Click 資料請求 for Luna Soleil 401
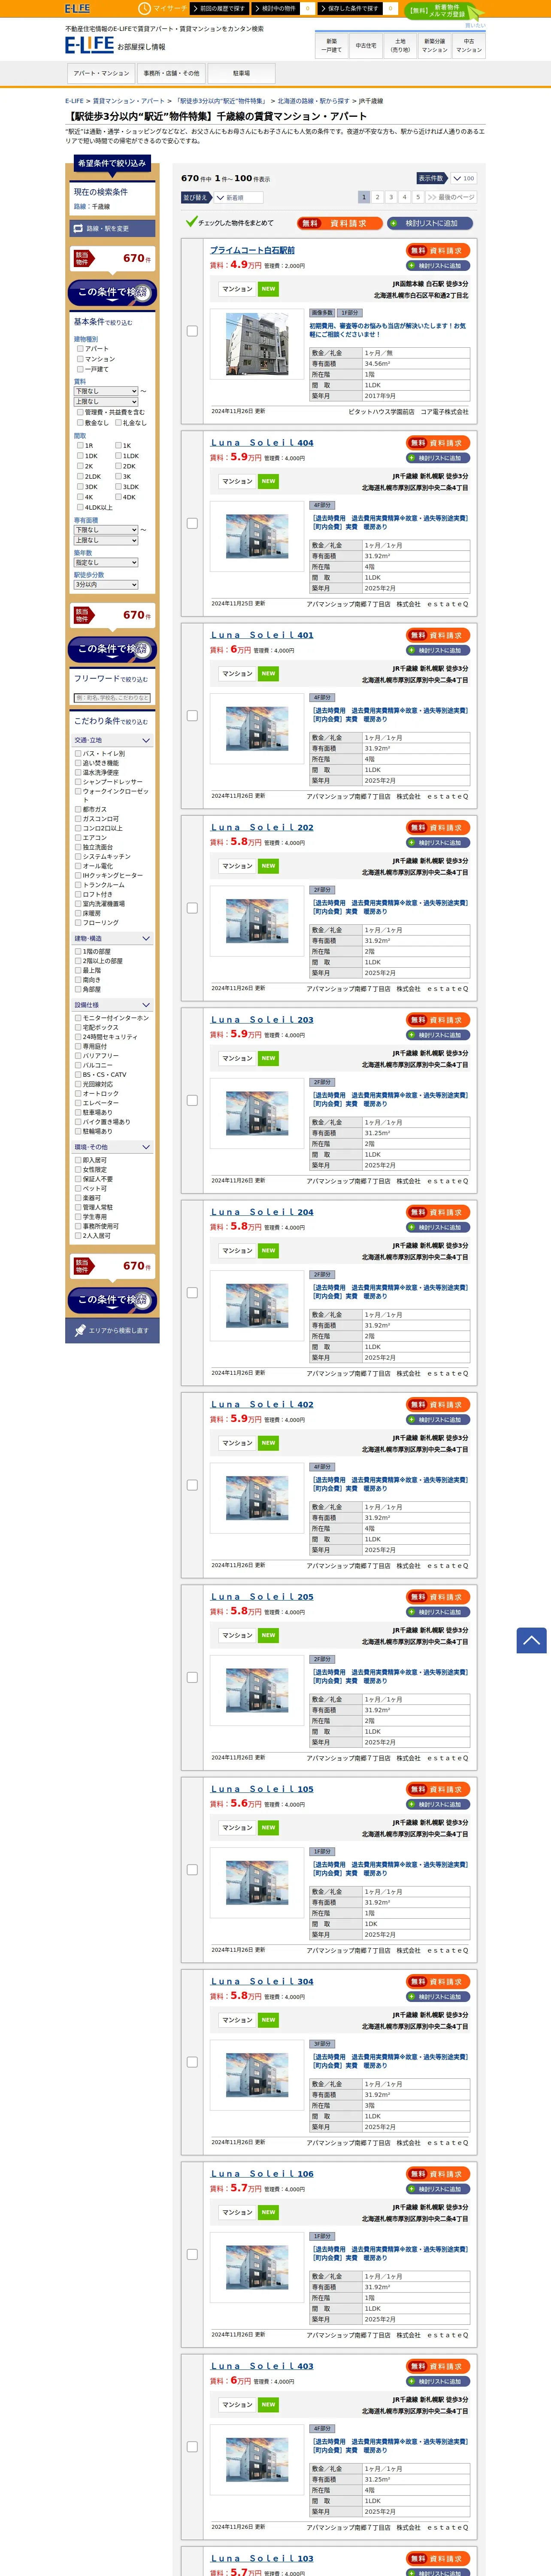The height and width of the screenshot is (2576, 551). click(x=438, y=635)
